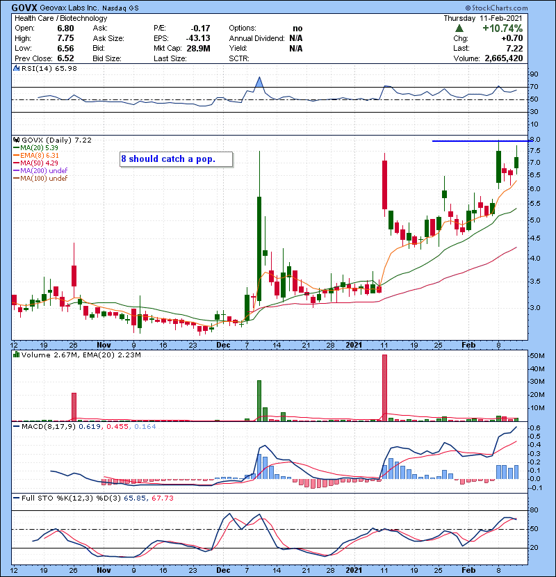Click the RSI(14) 65.98 panel label
Viewport: 556px width, 577px height.
(x=49, y=68)
